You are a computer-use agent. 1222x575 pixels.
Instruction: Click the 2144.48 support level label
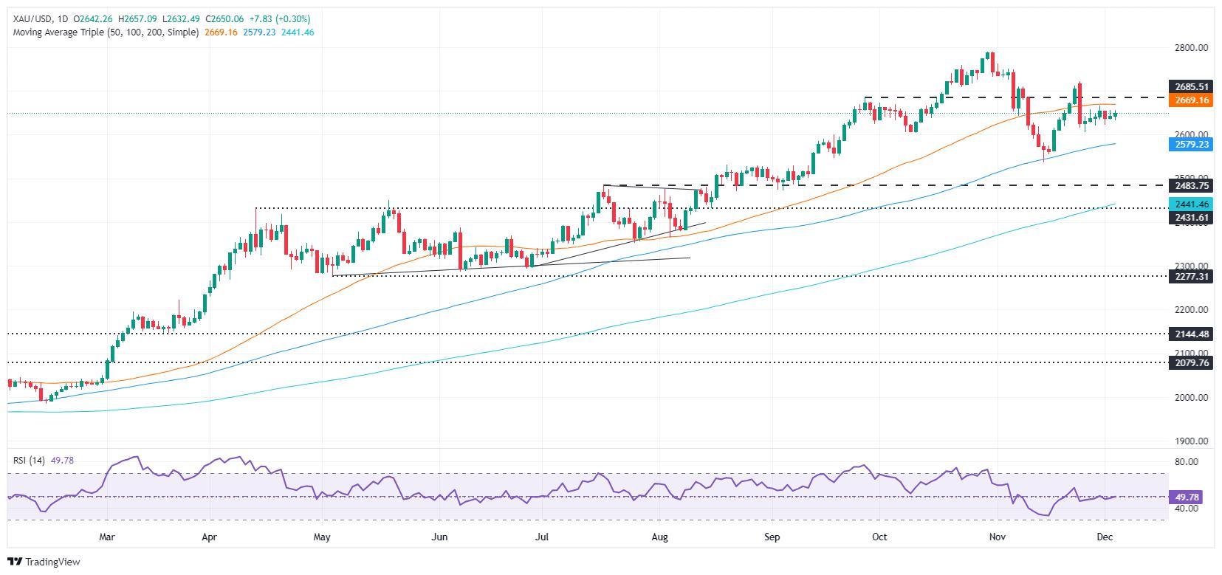pyautogui.click(x=1190, y=334)
